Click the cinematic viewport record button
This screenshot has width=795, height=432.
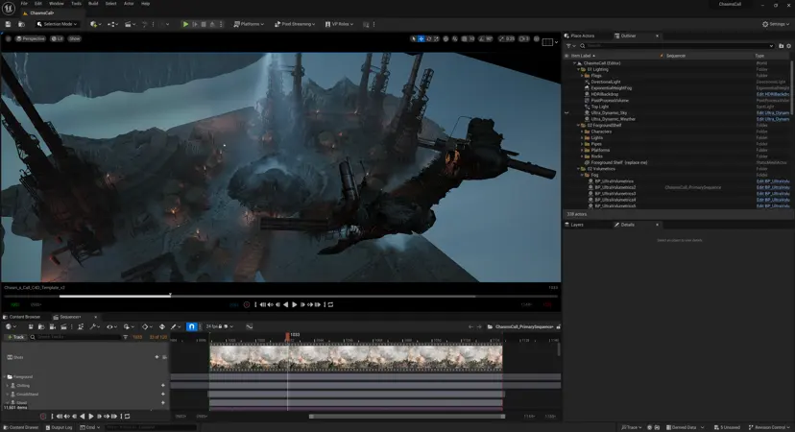247,304
